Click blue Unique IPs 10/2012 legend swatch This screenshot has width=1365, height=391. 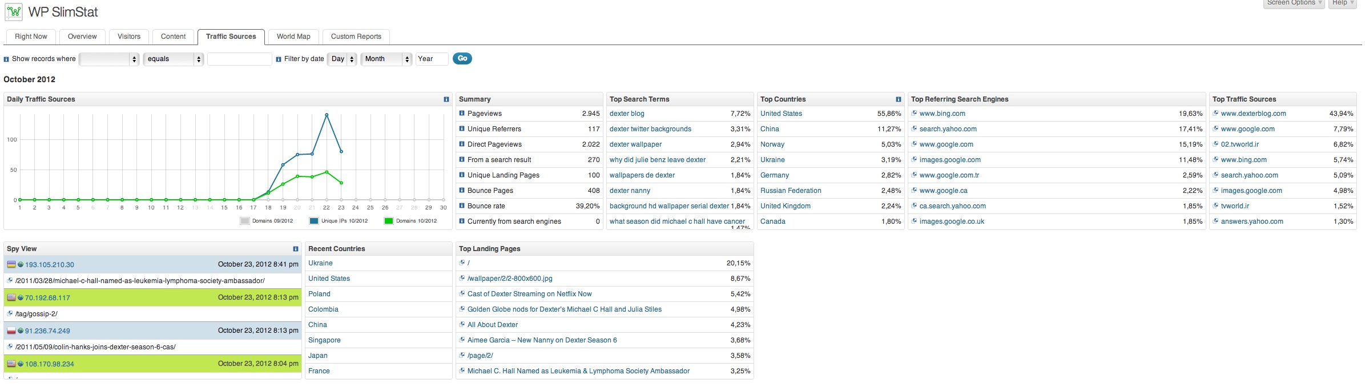(314, 221)
